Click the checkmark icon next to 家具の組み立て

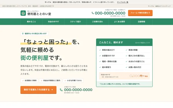pyautogui.click(x=100, y=50)
